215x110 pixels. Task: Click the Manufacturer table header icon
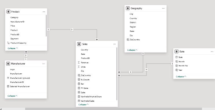point(8,64)
